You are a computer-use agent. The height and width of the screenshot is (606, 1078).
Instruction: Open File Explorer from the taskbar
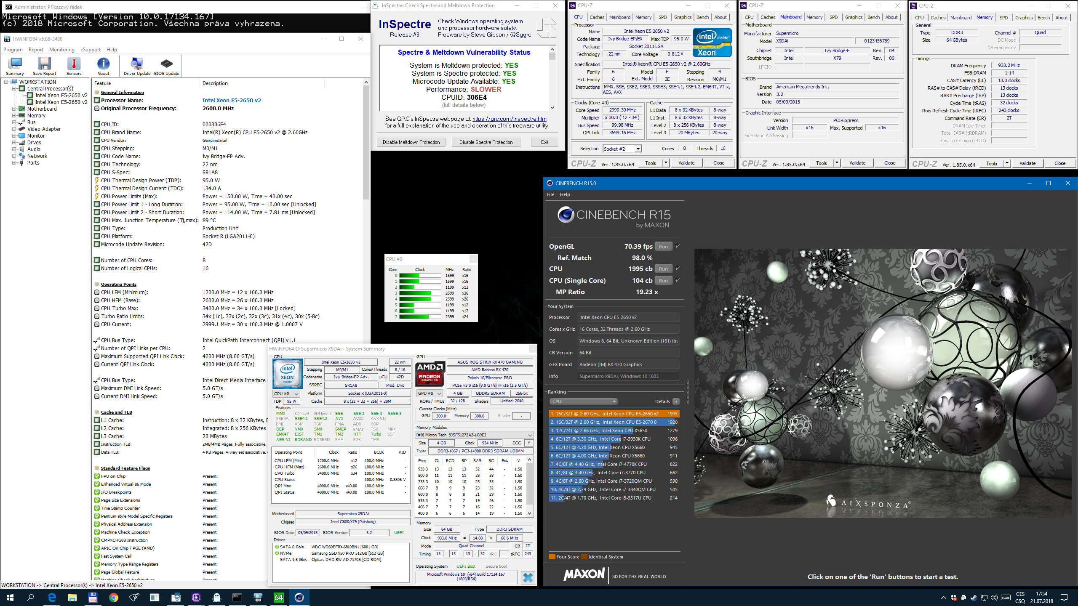(72, 598)
